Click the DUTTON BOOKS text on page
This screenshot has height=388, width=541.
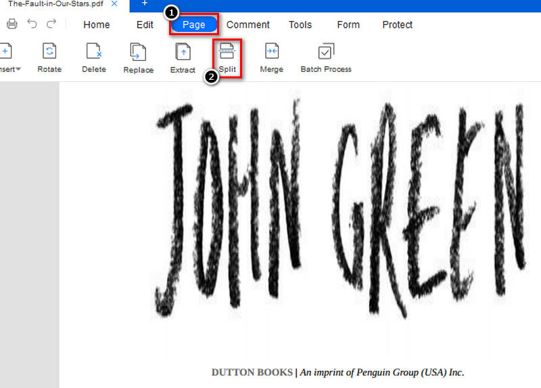tap(252, 372)
